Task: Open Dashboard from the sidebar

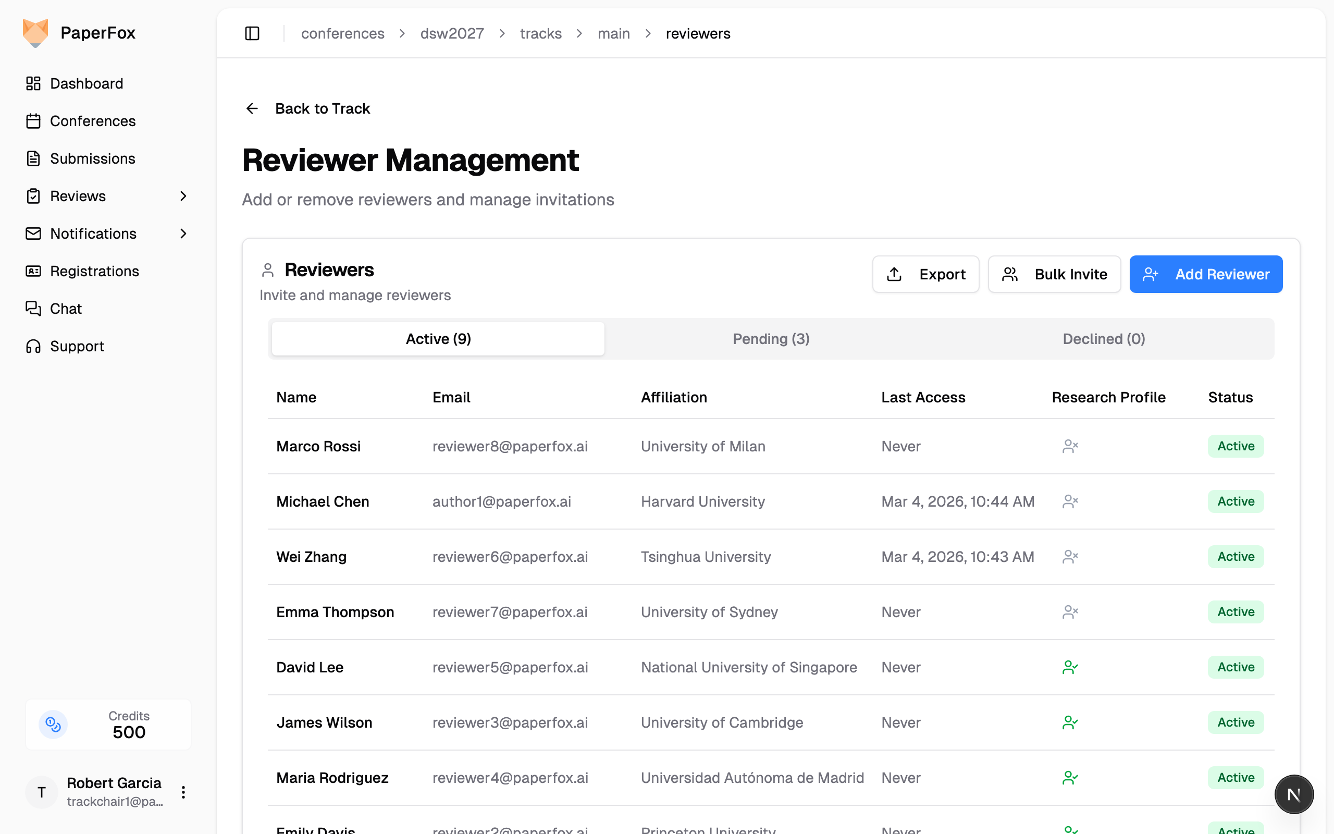Action: [x=87, y=83]
